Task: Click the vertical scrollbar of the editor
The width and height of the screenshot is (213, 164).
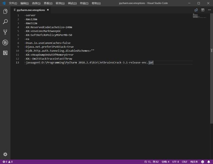Action: (211, 68)
